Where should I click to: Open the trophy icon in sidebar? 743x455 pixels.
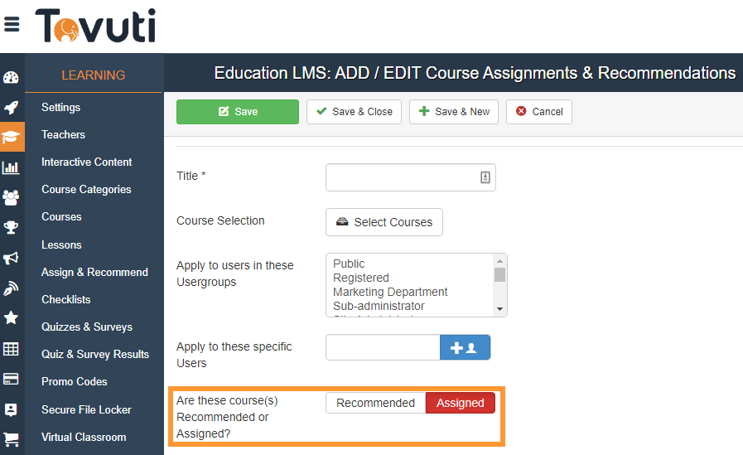pyautogui.click(x=12, y=227)
